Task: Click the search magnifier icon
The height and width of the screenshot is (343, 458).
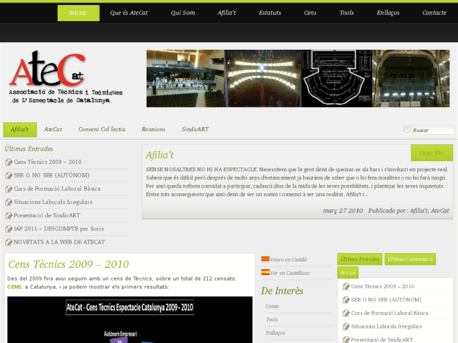Action: coord(407,130)
